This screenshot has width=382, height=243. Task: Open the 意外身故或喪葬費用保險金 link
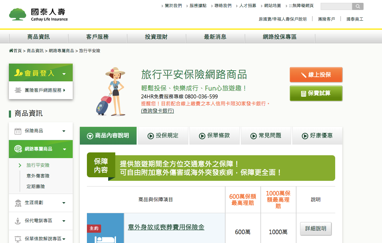click(166, 227)
